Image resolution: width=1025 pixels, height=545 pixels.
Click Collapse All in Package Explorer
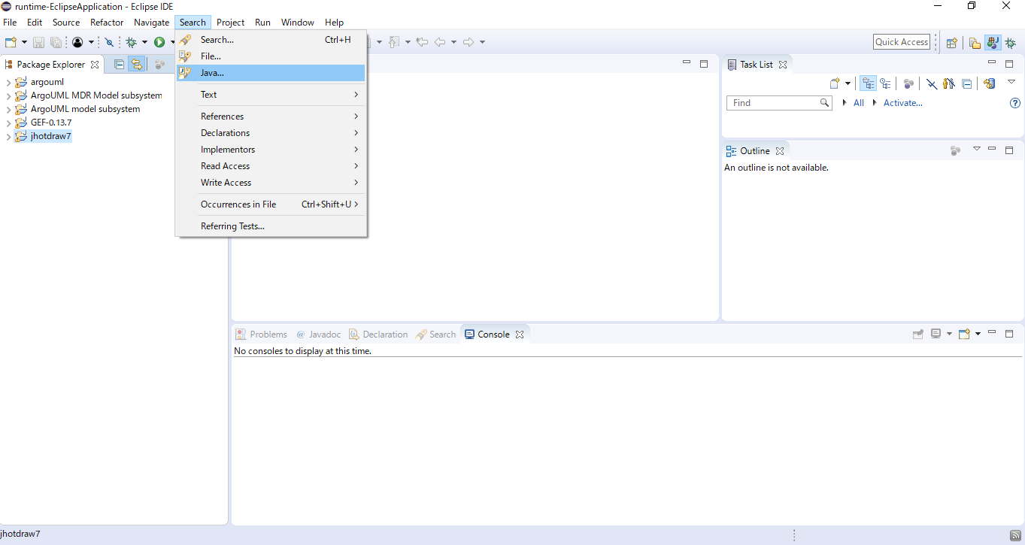click(x=119, y=65)
